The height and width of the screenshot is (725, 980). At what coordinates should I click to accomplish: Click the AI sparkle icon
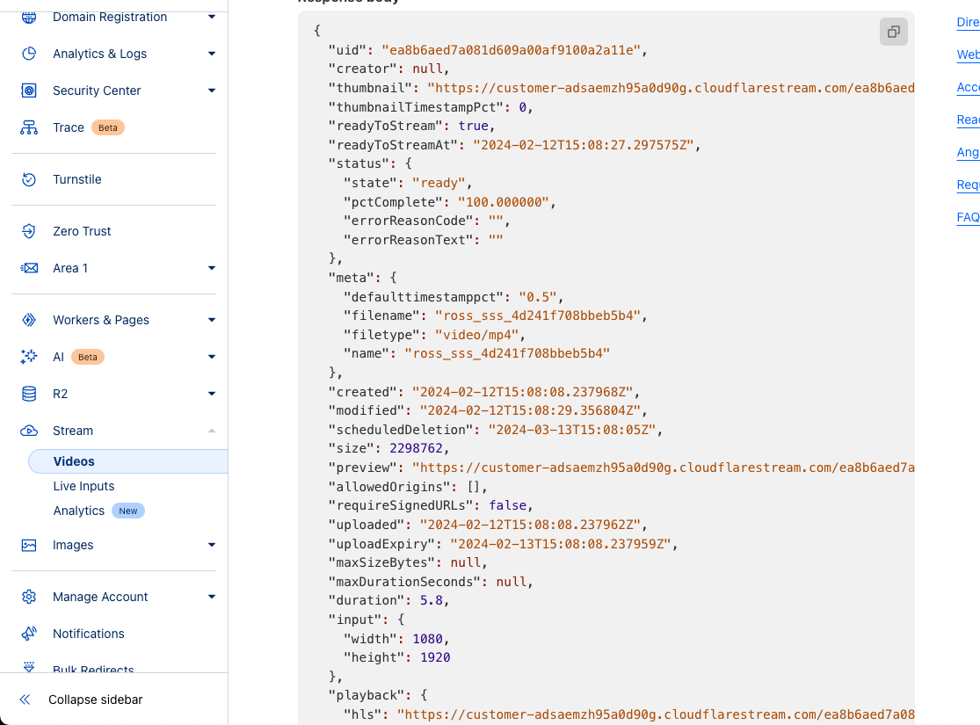pyautogui.click(x=29, y=357)
